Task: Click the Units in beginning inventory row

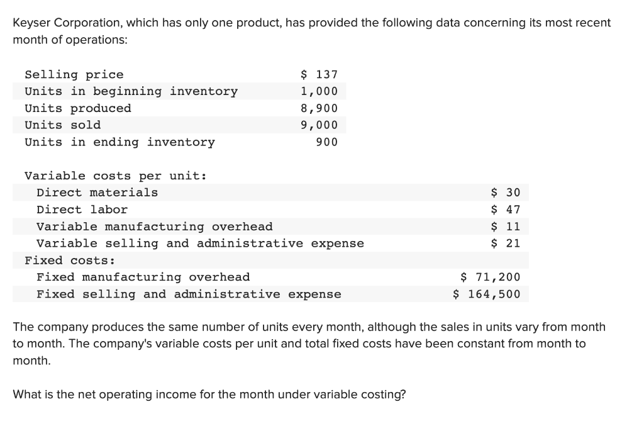Action: [179, 91]
